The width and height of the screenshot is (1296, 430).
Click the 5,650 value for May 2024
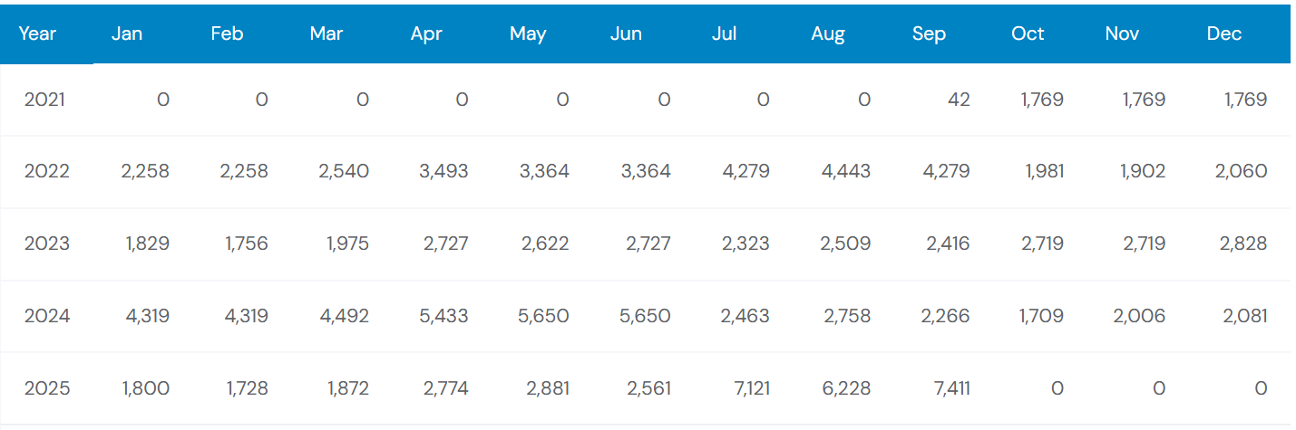click(x=544, y=316)
